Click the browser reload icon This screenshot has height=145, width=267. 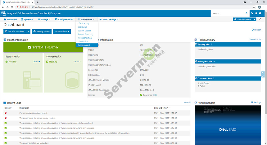point(12,7)
